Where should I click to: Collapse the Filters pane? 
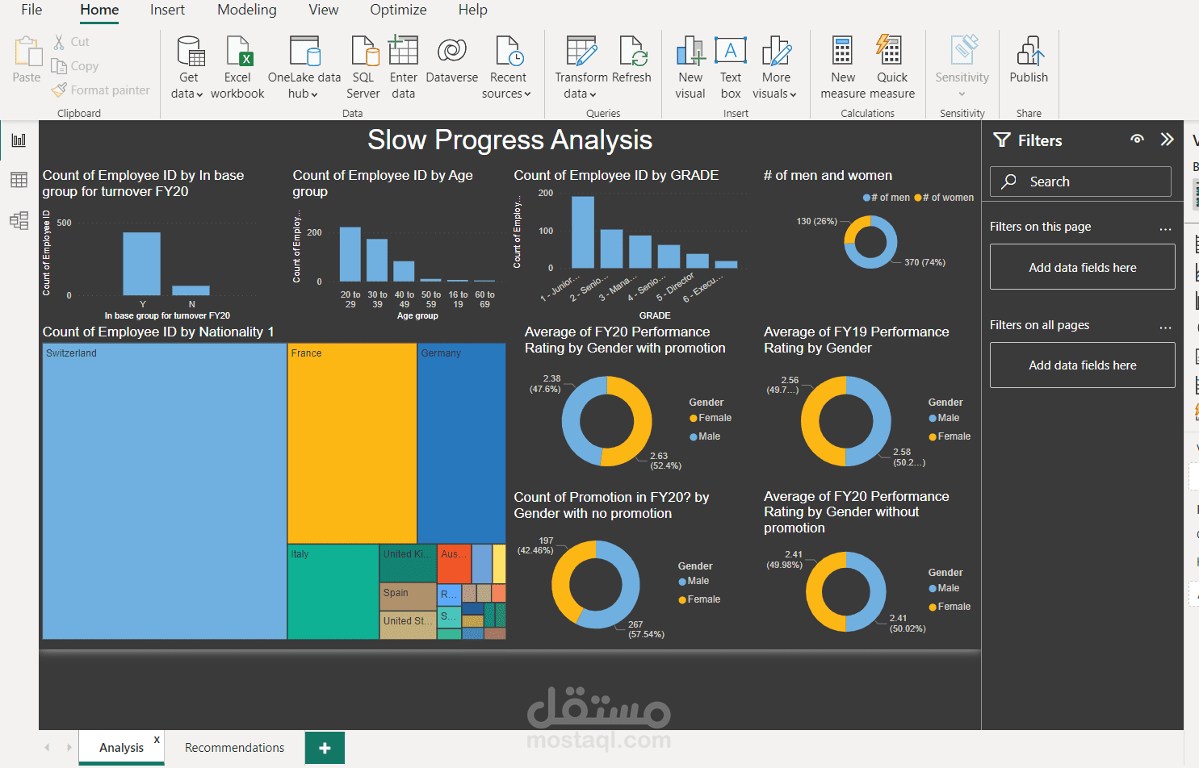[1166, 139]
